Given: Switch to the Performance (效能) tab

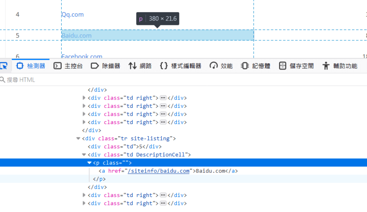Looking at the screenshot, I should pyautogui.click(x=221, y=66).
